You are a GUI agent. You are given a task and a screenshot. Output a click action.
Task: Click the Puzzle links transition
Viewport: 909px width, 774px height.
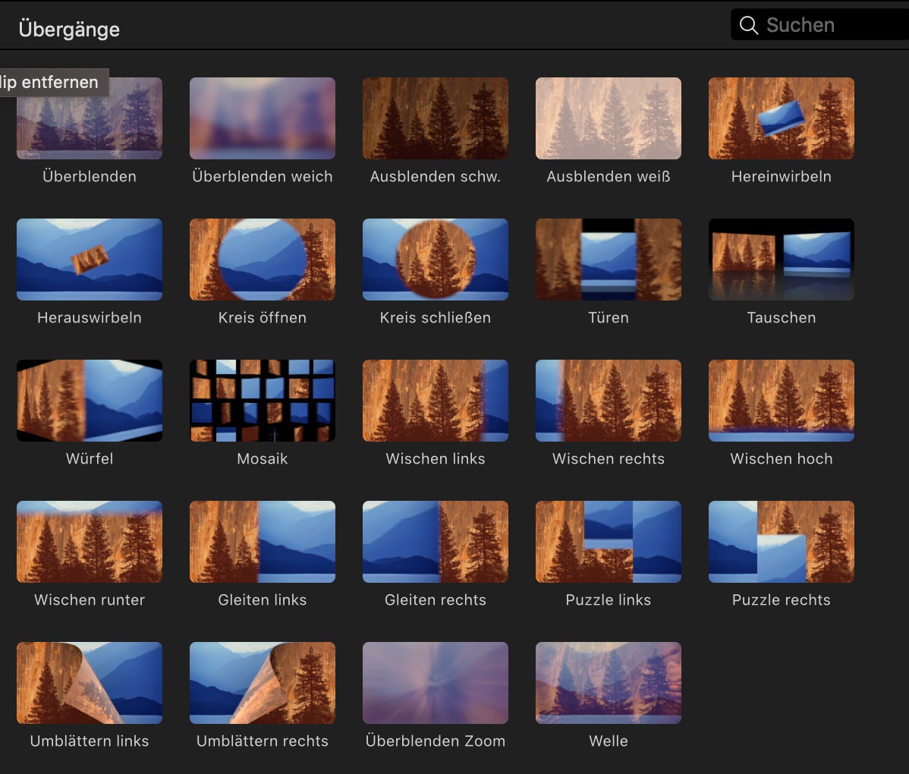point(609,542)
